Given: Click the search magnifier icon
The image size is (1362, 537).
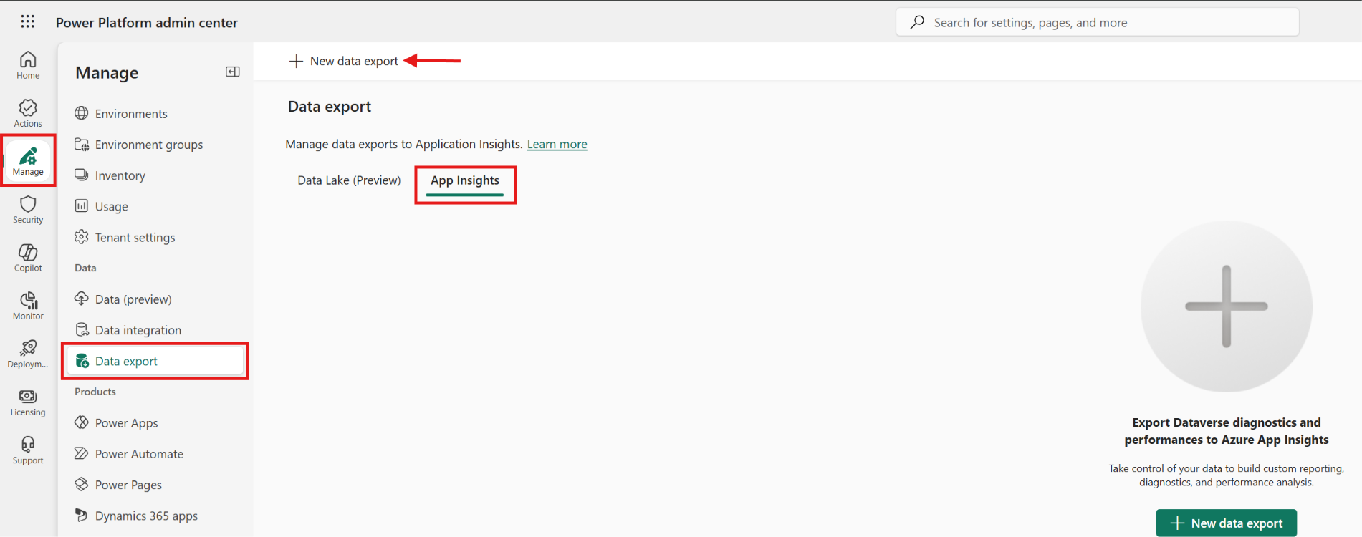Looking at the screenshot, I should pyautogui.click(x=917, y=22).
